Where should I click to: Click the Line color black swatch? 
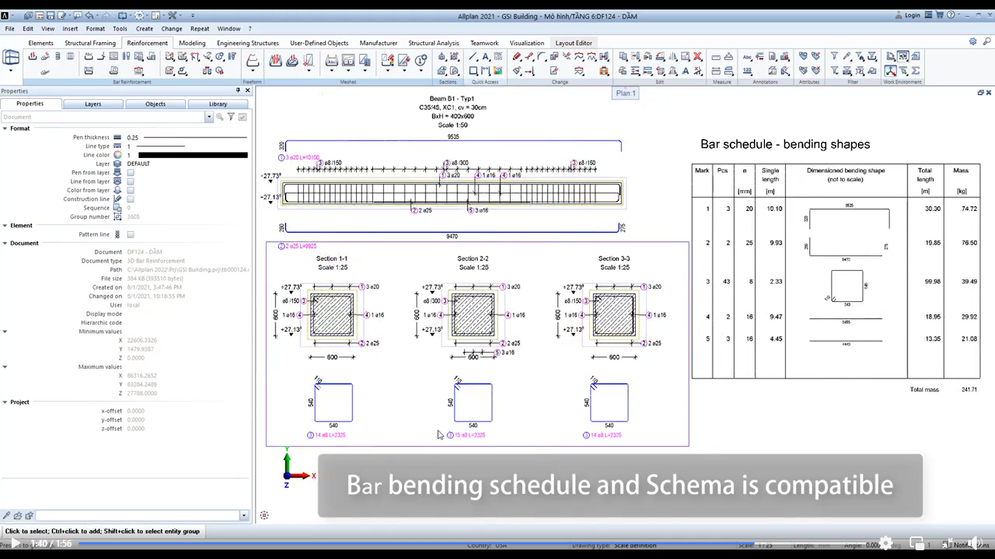193,155
